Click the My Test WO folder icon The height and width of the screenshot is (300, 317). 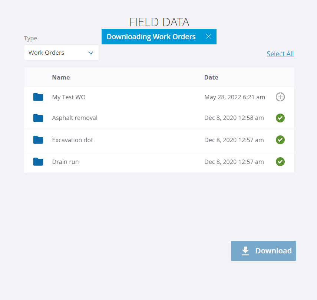(38, 97)
